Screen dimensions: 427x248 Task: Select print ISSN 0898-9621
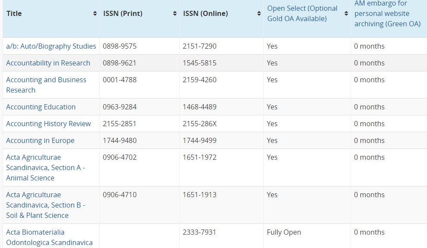click(x=120, y=63)
